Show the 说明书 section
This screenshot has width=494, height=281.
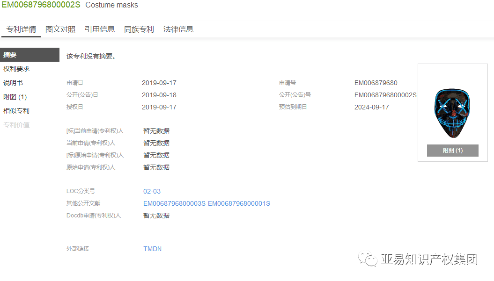coord(13,83)
